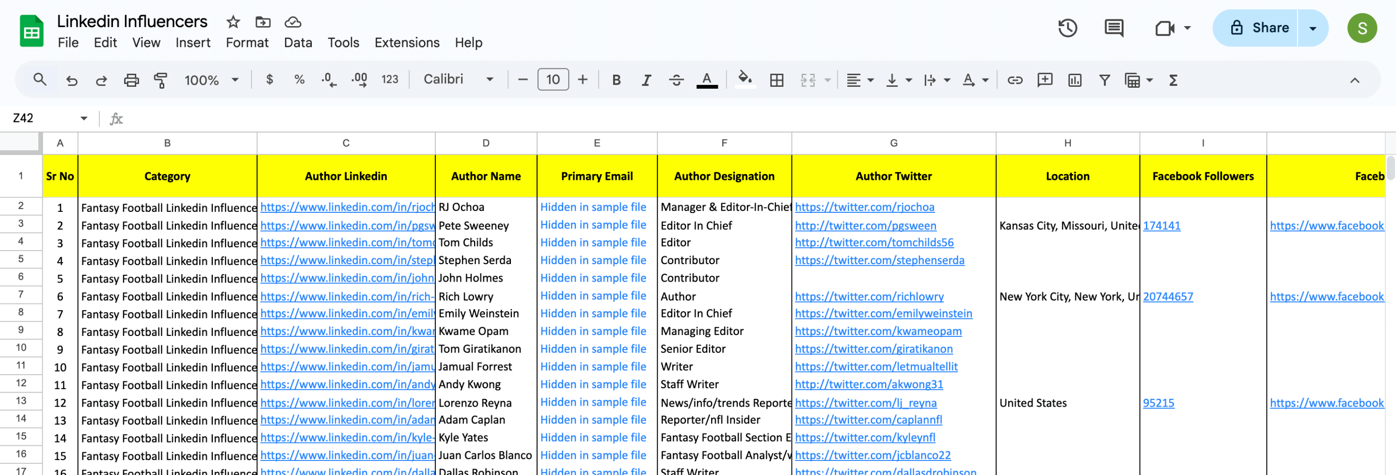Format as currency with dollar icon
Viewport: 1396px width, 475px height.
point(270,79)
